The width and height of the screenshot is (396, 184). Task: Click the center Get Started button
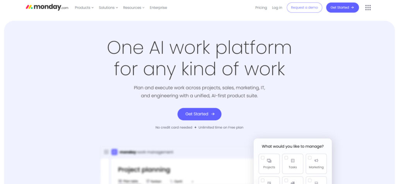[x=199, y=114]
